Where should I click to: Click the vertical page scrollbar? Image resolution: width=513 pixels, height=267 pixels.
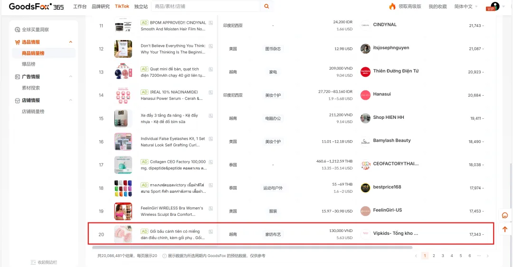pyautogui.click(x=512, y=197)
